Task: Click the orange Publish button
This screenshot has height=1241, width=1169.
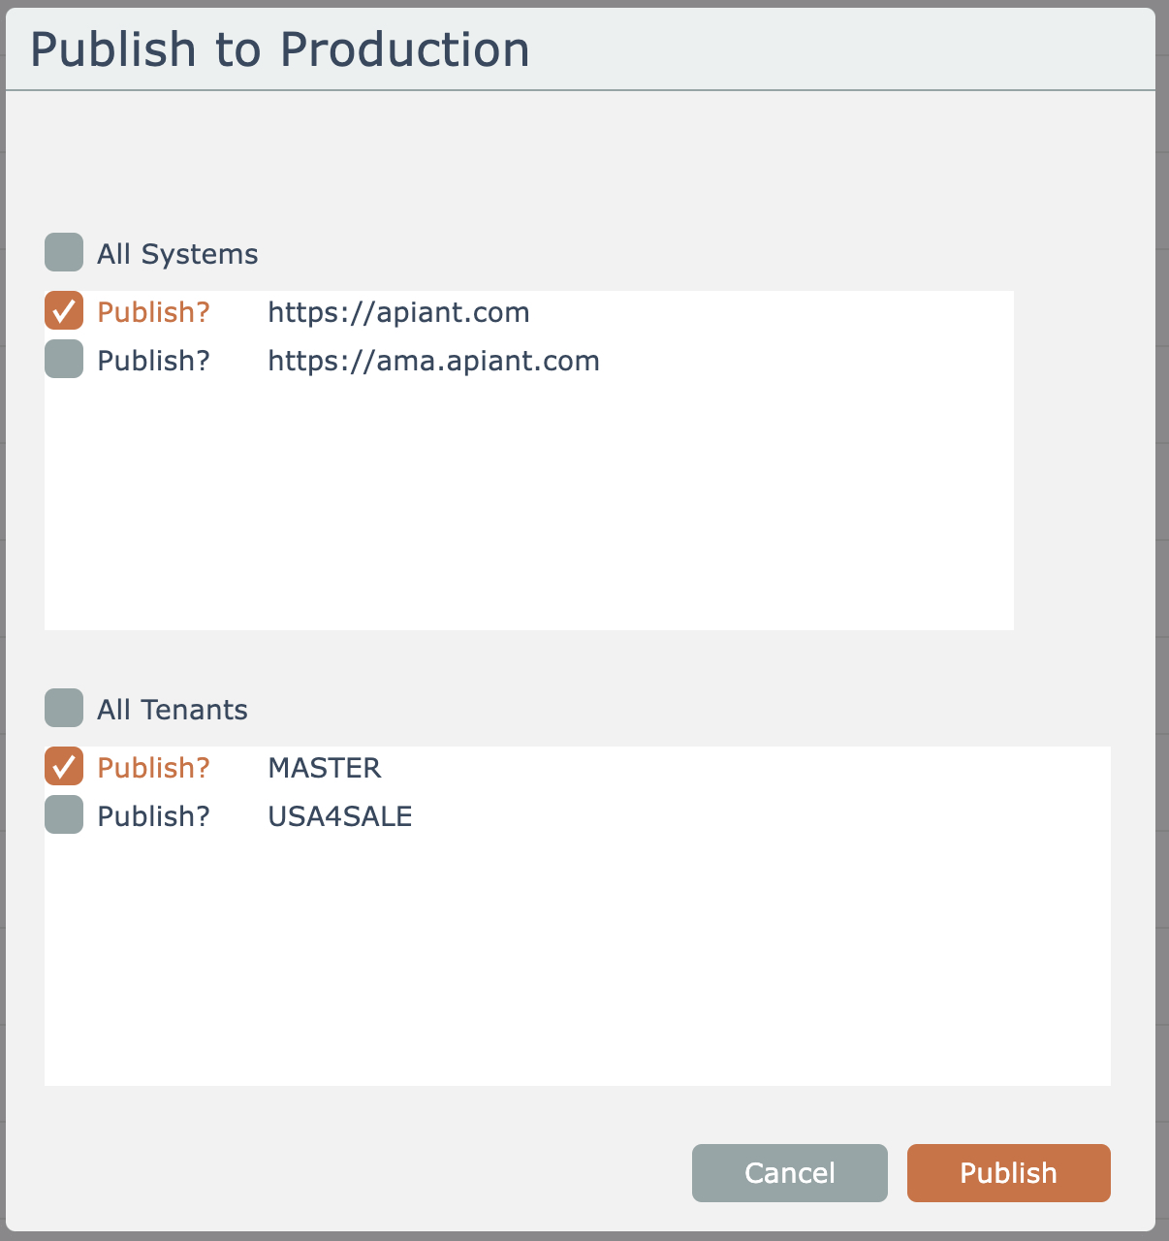Action: point(1008,1173)
